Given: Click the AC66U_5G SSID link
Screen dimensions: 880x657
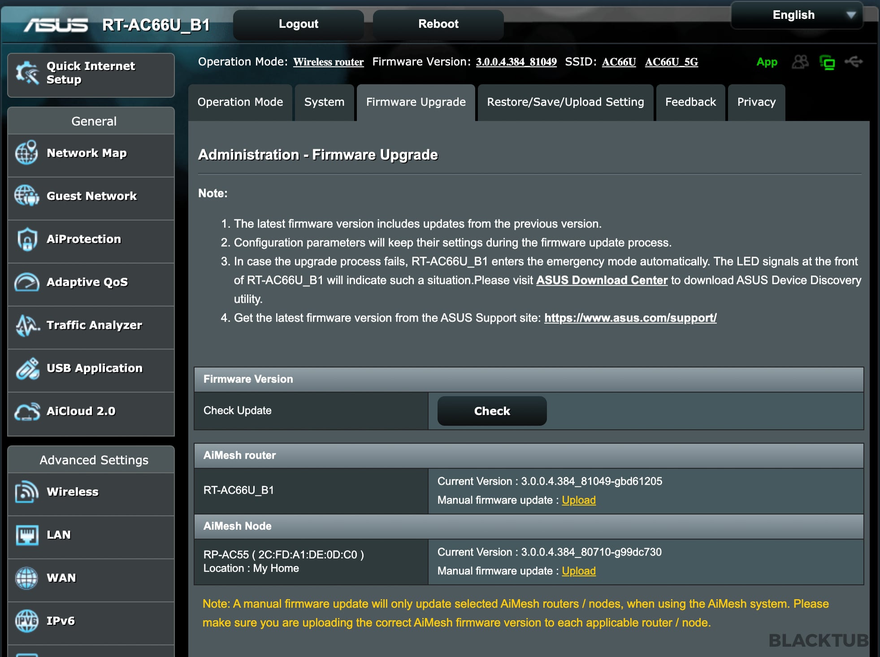Looking at the screenshot, I should tap(672, 62).
